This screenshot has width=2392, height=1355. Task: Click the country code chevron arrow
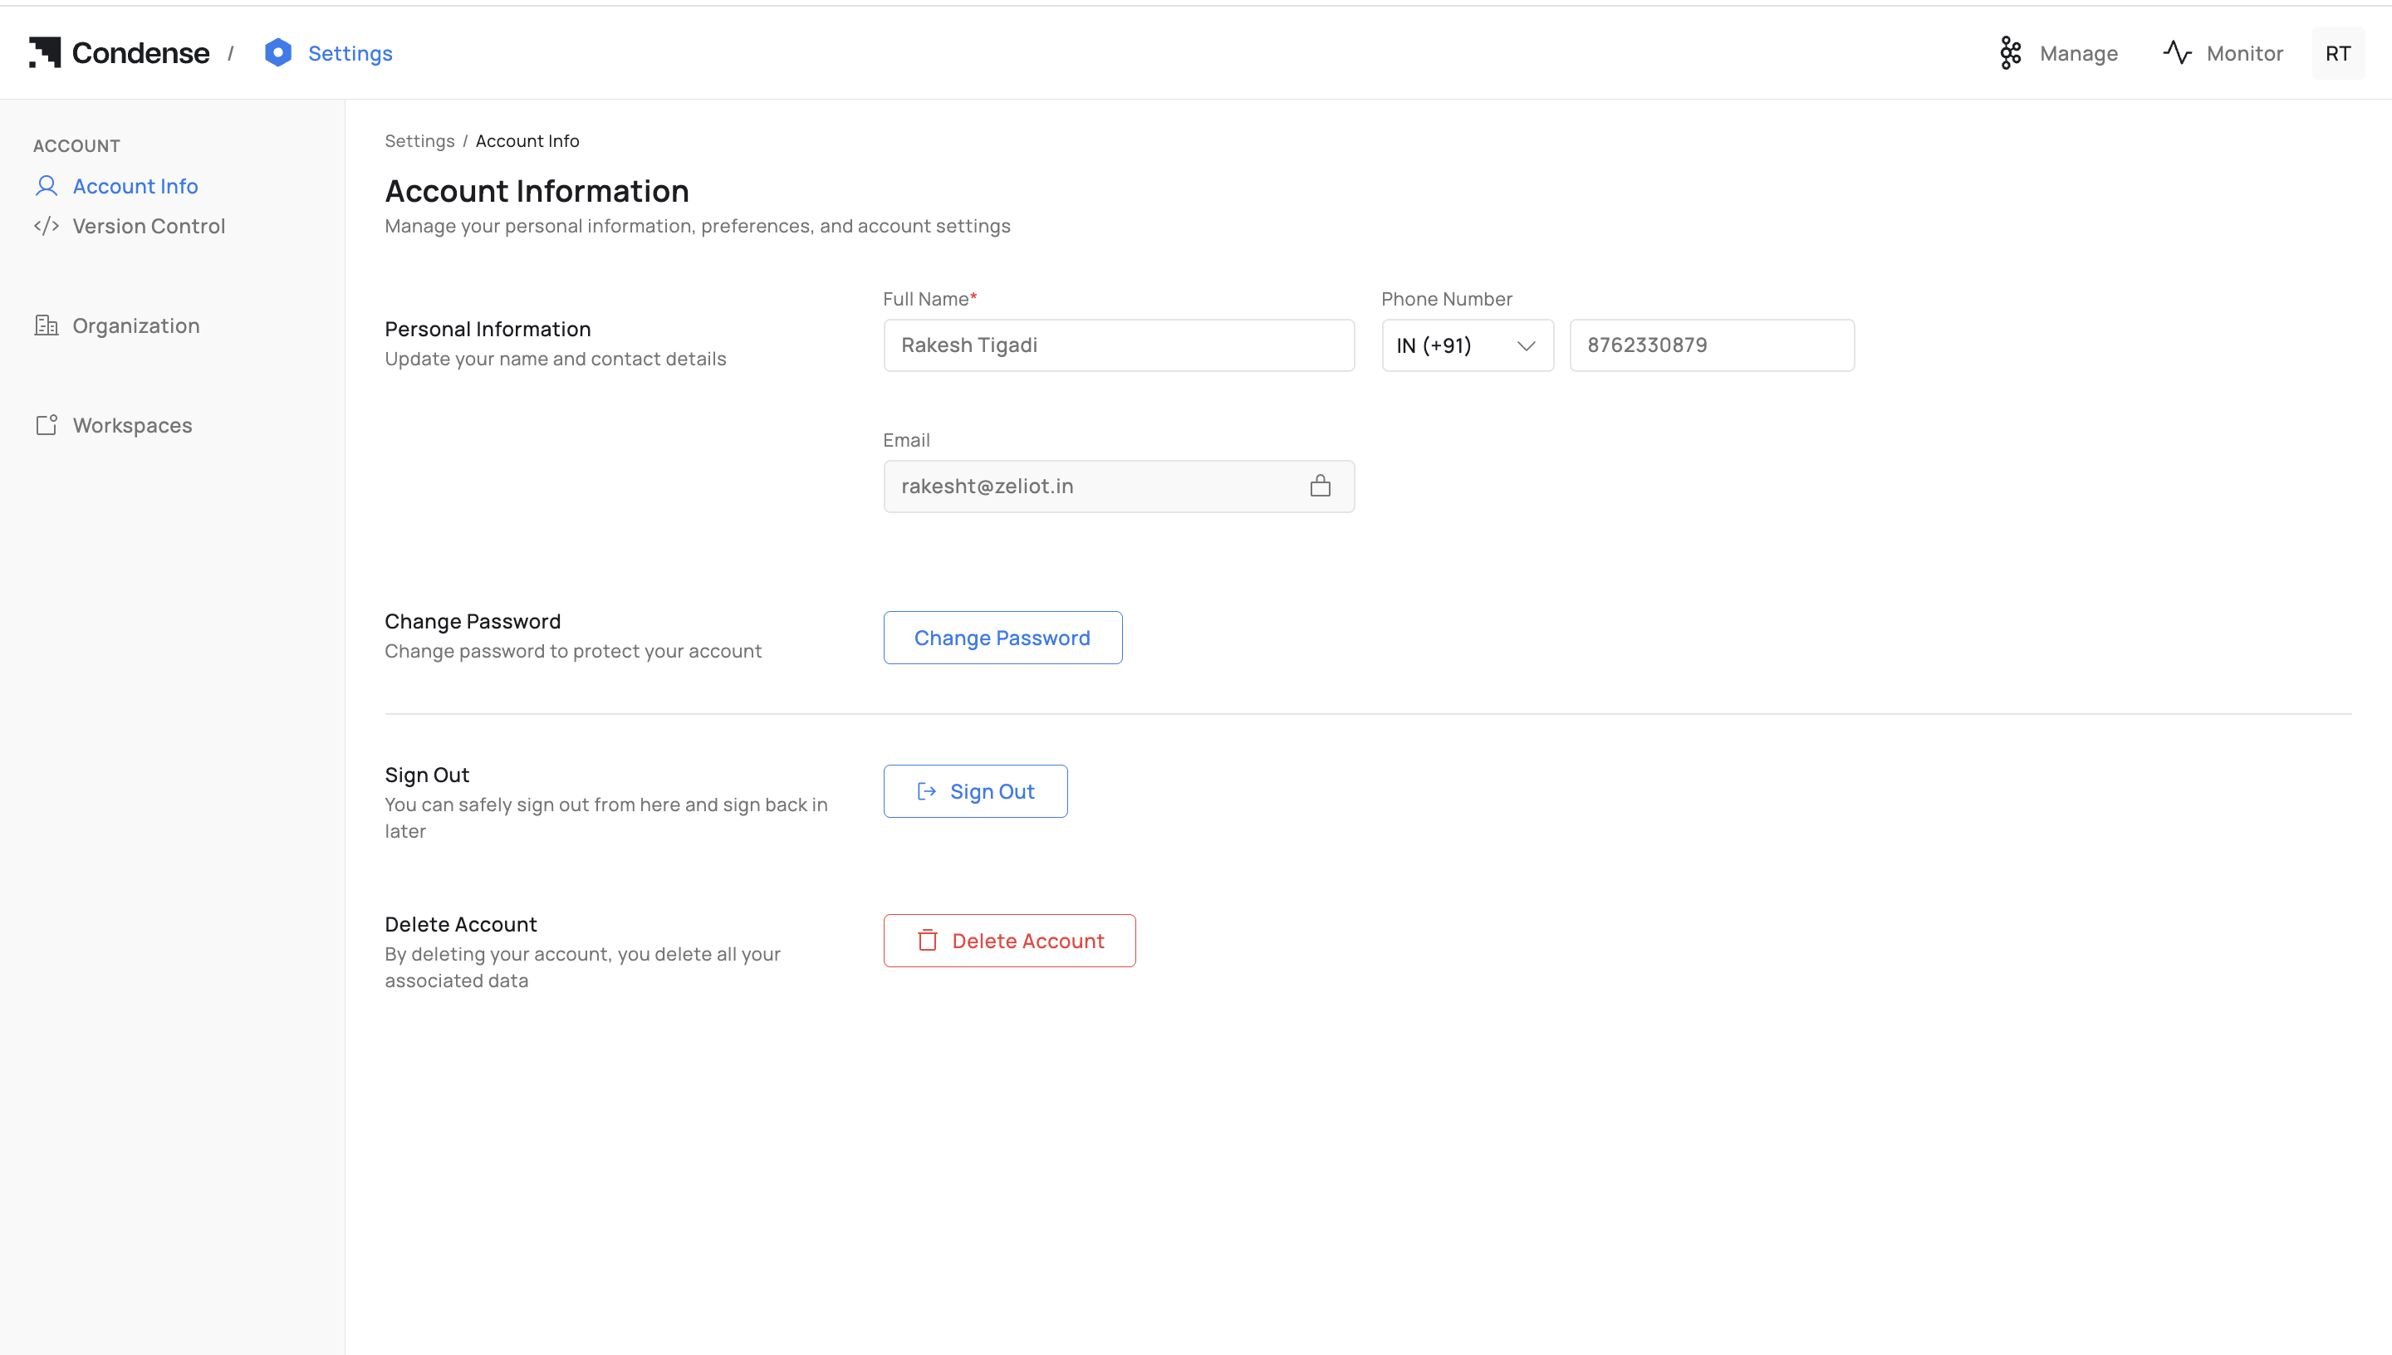click(x=1526, y=346)
